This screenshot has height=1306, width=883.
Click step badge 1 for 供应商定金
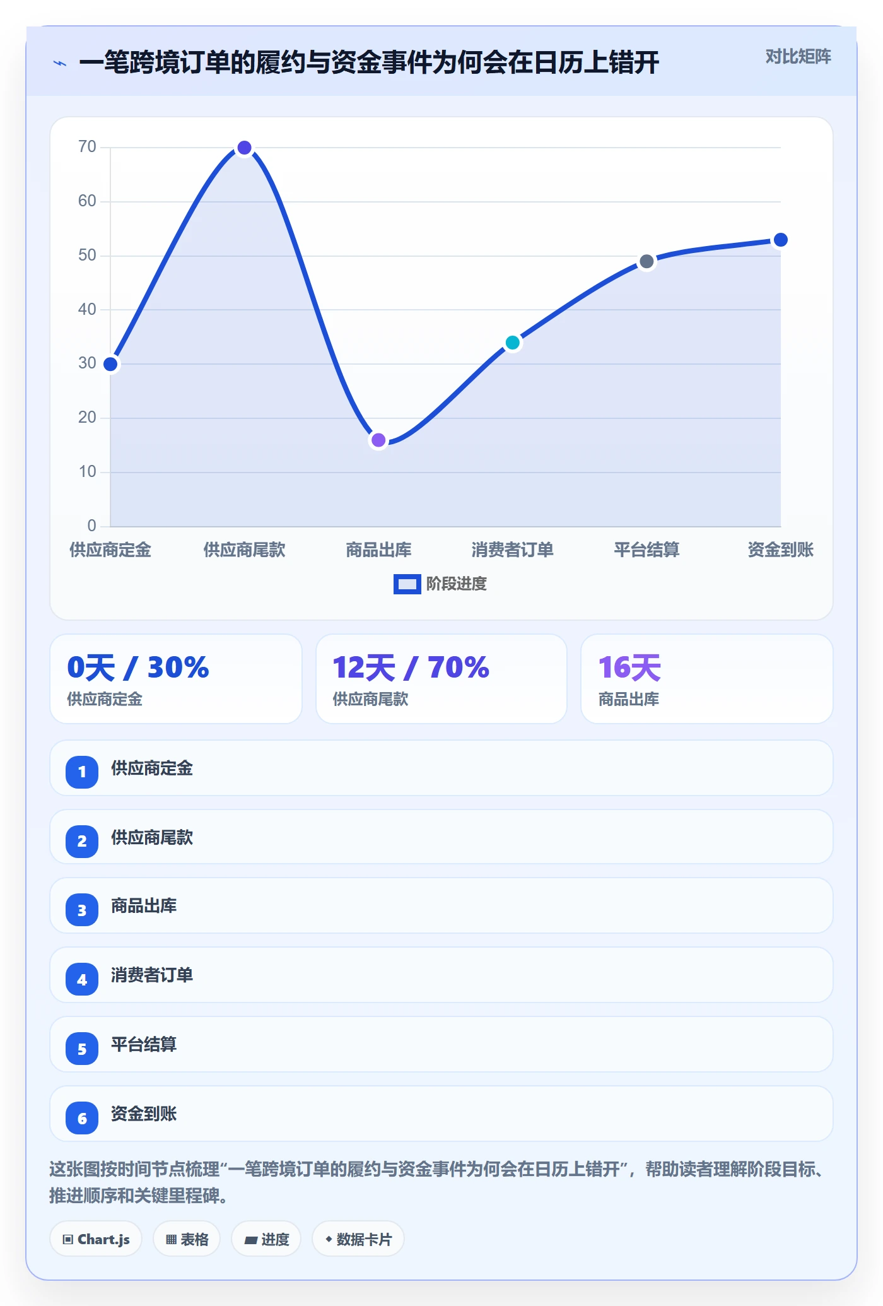(x=82, y=772)
